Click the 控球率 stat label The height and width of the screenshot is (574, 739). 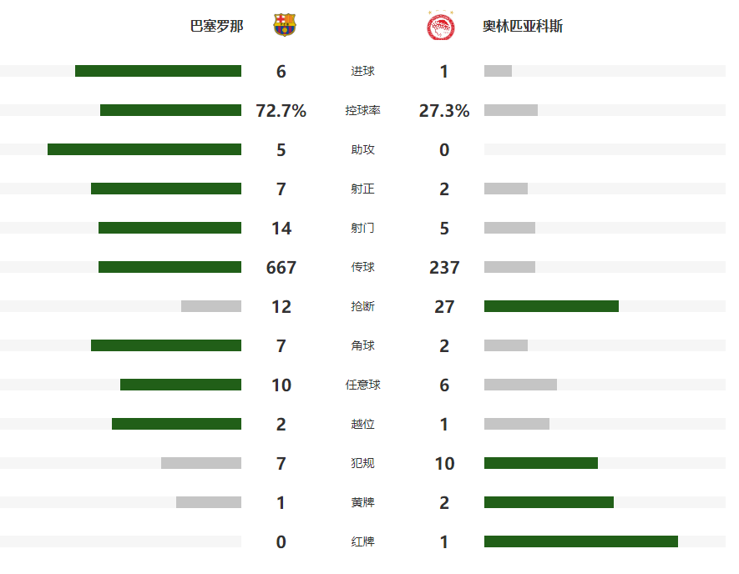click(x=363, y=110)
